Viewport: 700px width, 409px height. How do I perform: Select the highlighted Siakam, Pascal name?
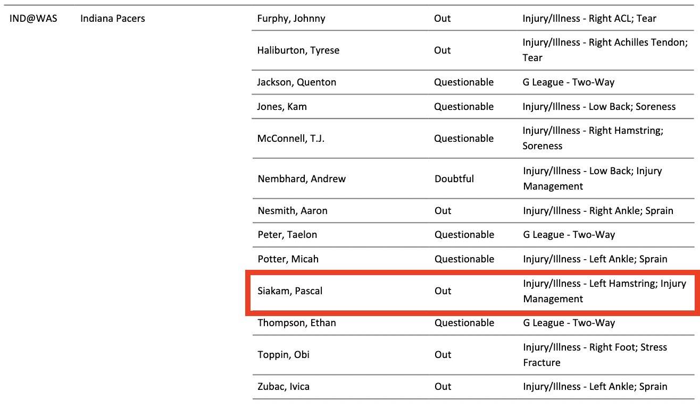tap(290, 291)
